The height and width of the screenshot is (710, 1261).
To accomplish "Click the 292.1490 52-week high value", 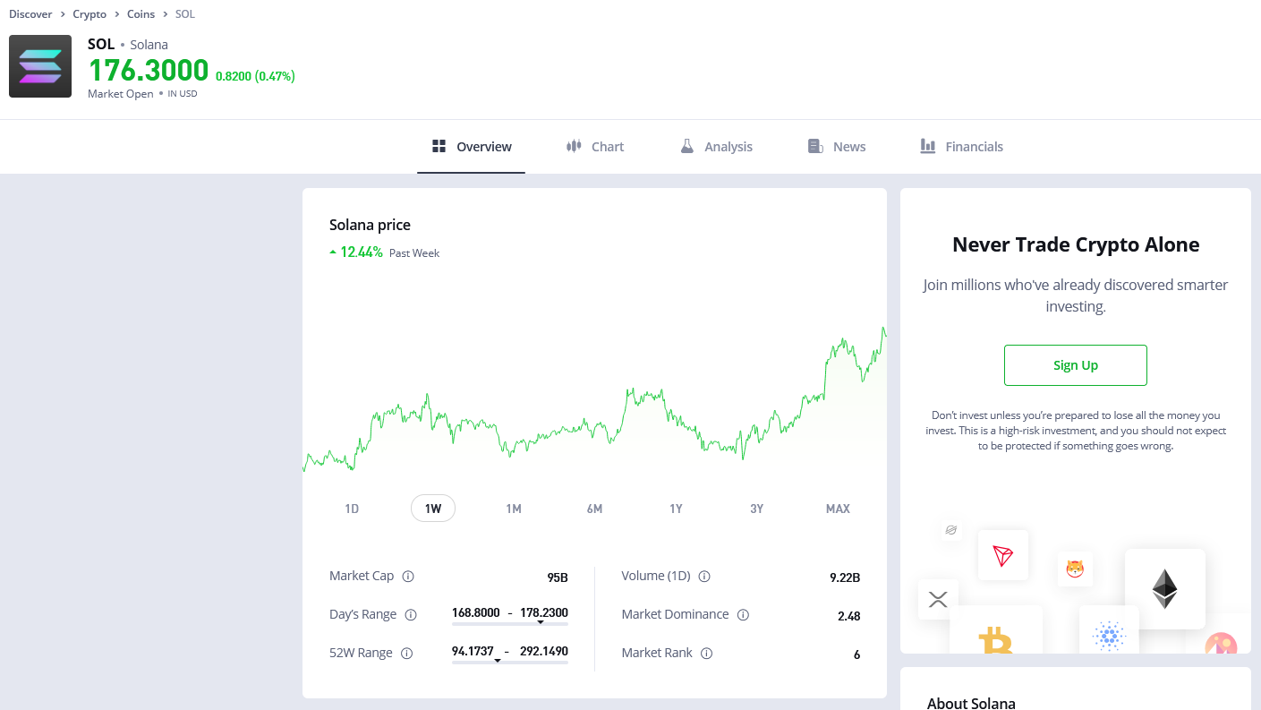I will tap(544, 651).
